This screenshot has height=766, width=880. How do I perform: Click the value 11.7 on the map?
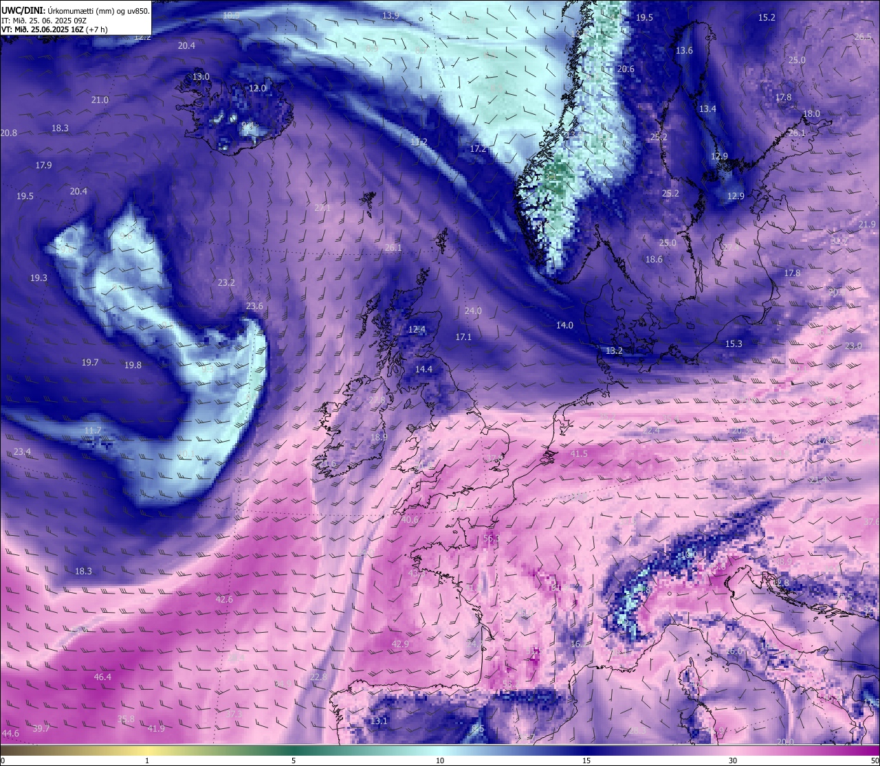click(x=93, y=431)
